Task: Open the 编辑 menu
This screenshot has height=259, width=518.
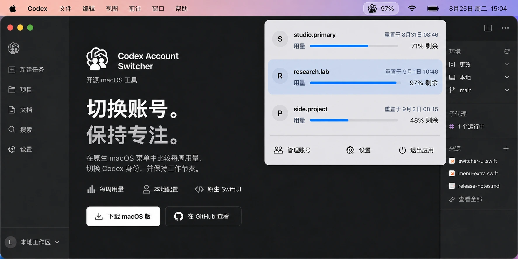Action: pyautogui.click(x=88, y=9)
